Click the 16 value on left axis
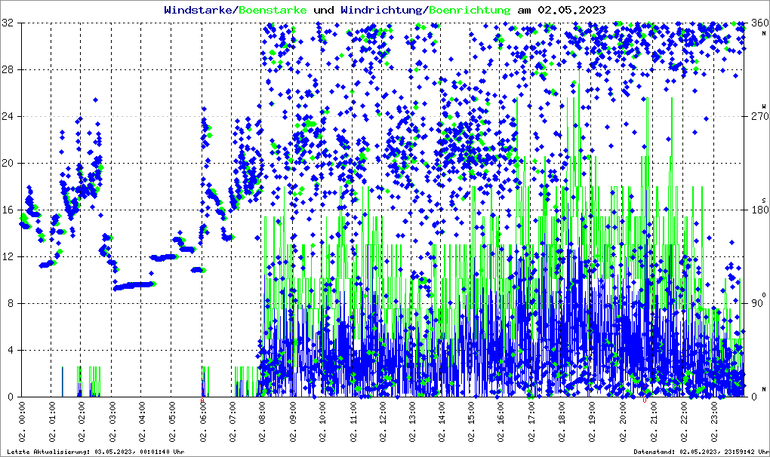This screenshot has width=770, height=457. [x=10, y=210]
